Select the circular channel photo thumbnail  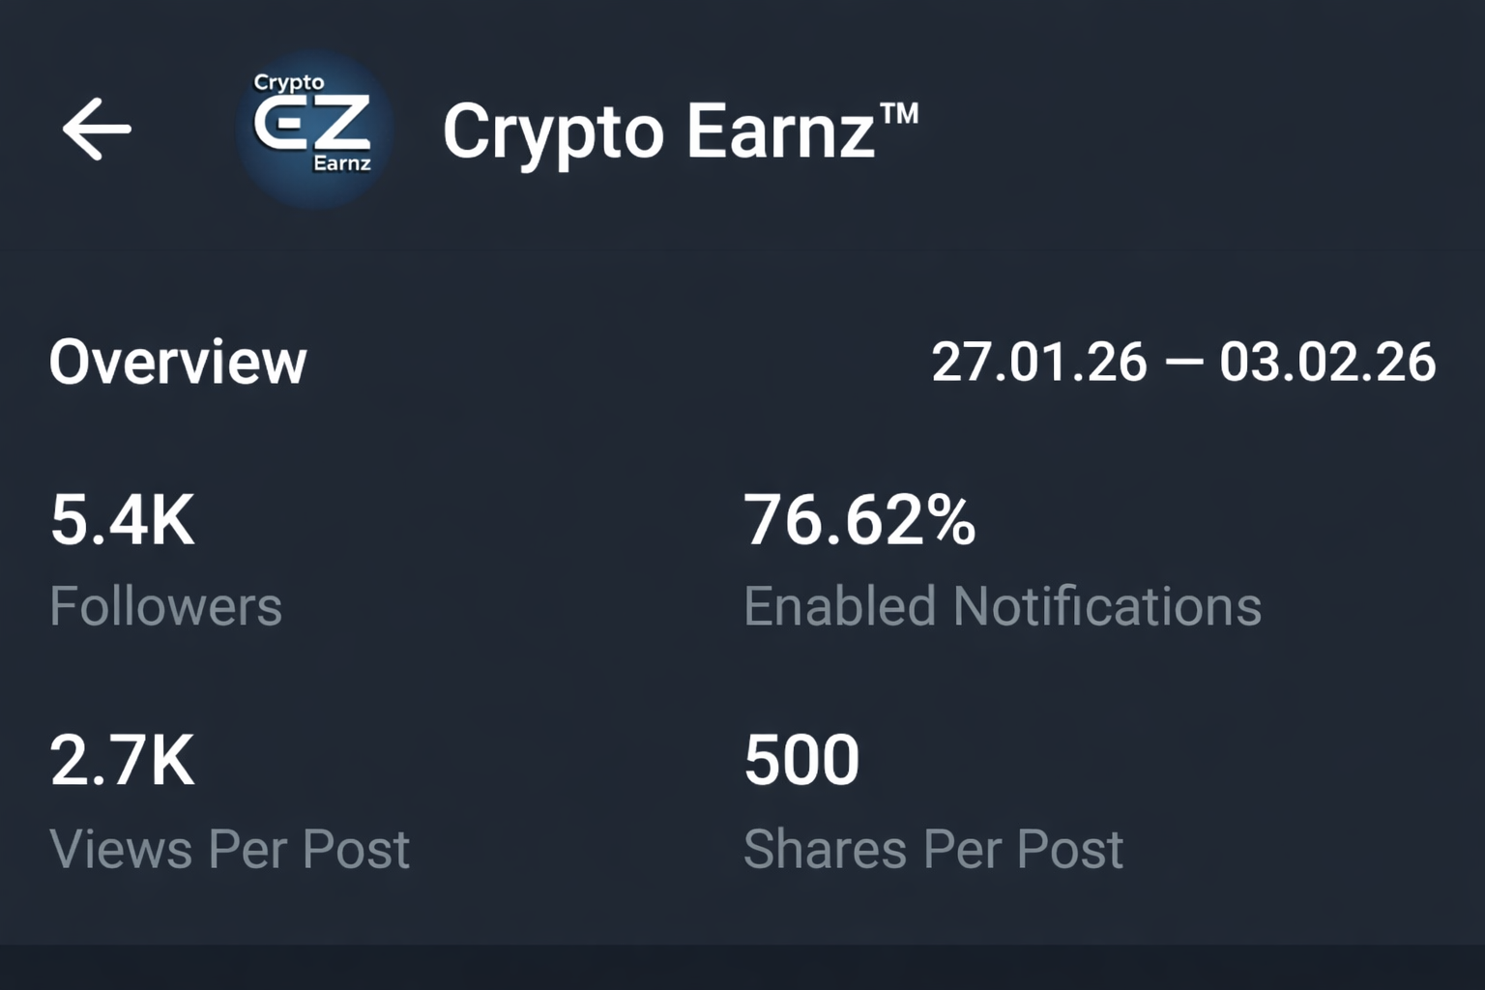pos(311,124)
